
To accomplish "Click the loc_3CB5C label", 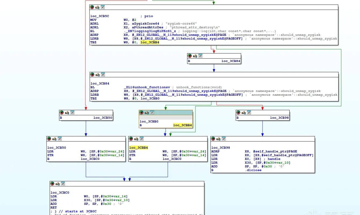I will [100, 16].
